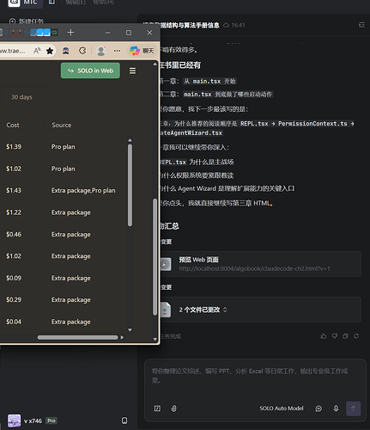Favorite the page with the star icon
The width and height of the screenshot is (370, 430).
click(x=50, y=51)
